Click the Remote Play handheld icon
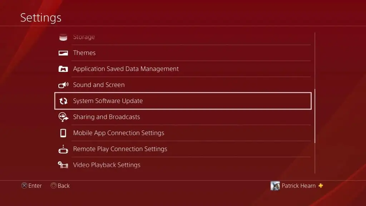366x206 pixels. [x=63, y=149]
